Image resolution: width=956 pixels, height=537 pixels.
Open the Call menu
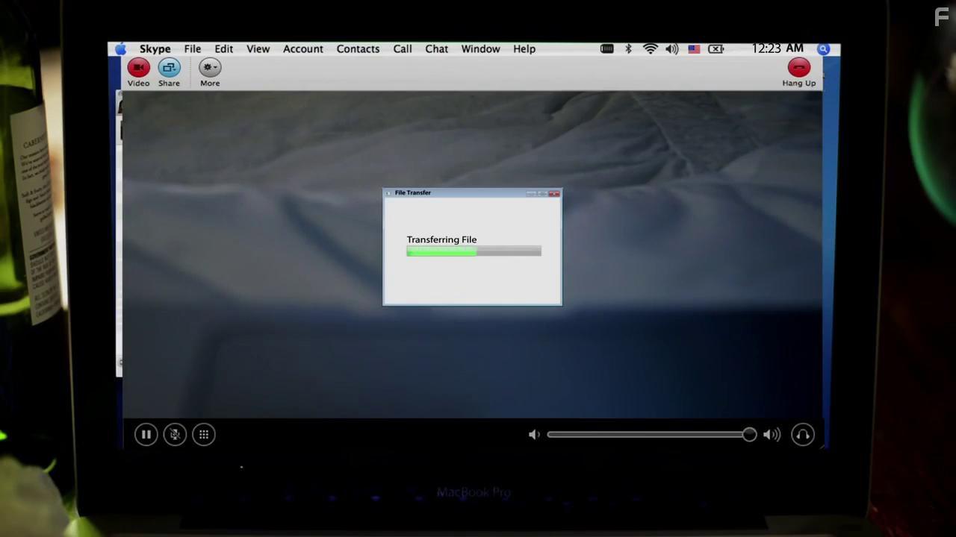pos(402,49)
